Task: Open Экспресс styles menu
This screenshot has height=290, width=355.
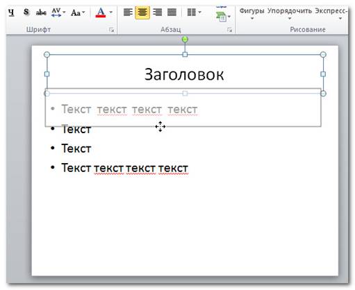Action: click(x=331, y=13)
